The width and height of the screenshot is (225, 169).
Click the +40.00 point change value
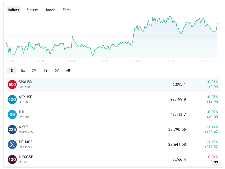212,117
